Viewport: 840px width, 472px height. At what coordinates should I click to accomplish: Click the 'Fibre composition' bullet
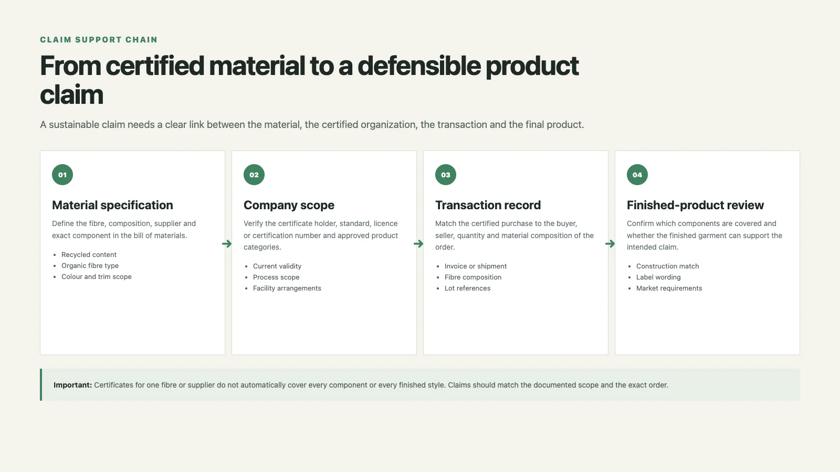click(473, 277)
